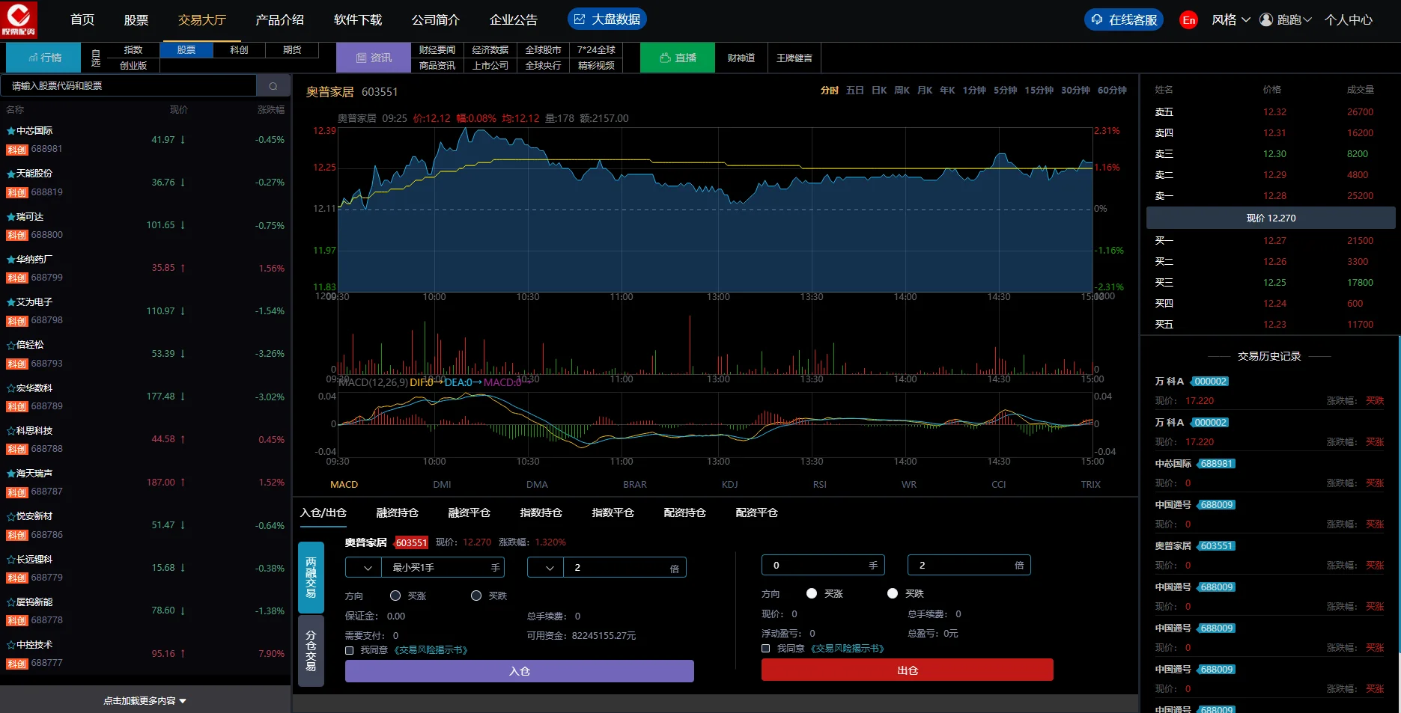Screen dimensions: 1401x713
Task: Toggle favorite star for 倍轻松
Action: (10, 346)
